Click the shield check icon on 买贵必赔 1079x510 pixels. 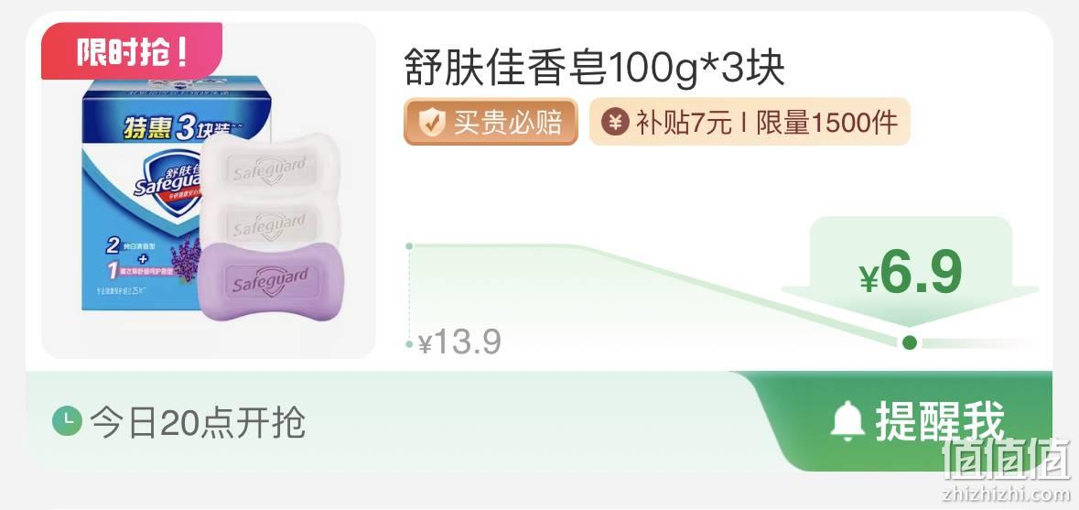[430, 123]
